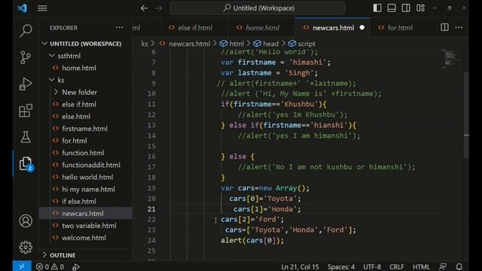The width and height of the screenshot is (482, 271).
Task: Open home.html in Explorer tree
Action: 86,68
